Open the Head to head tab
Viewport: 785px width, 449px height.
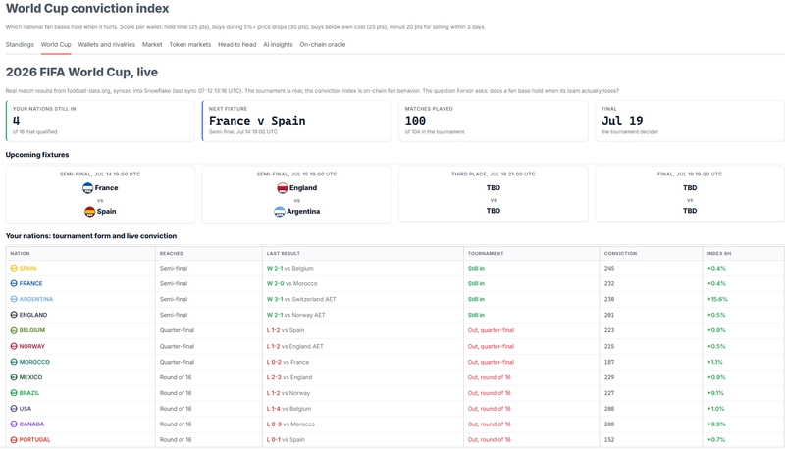pyautogui.click(x=236, y=44)
